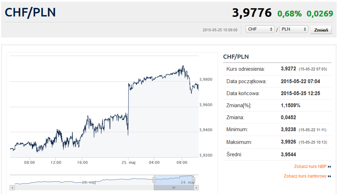
Task: Click the navigator's right scroll arrow
Action: [x=196, y=188]
